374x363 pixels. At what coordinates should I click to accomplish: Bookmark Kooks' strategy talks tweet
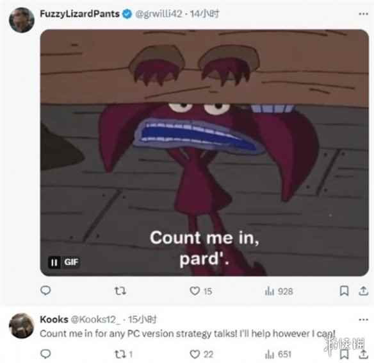(x=344, y=354)
